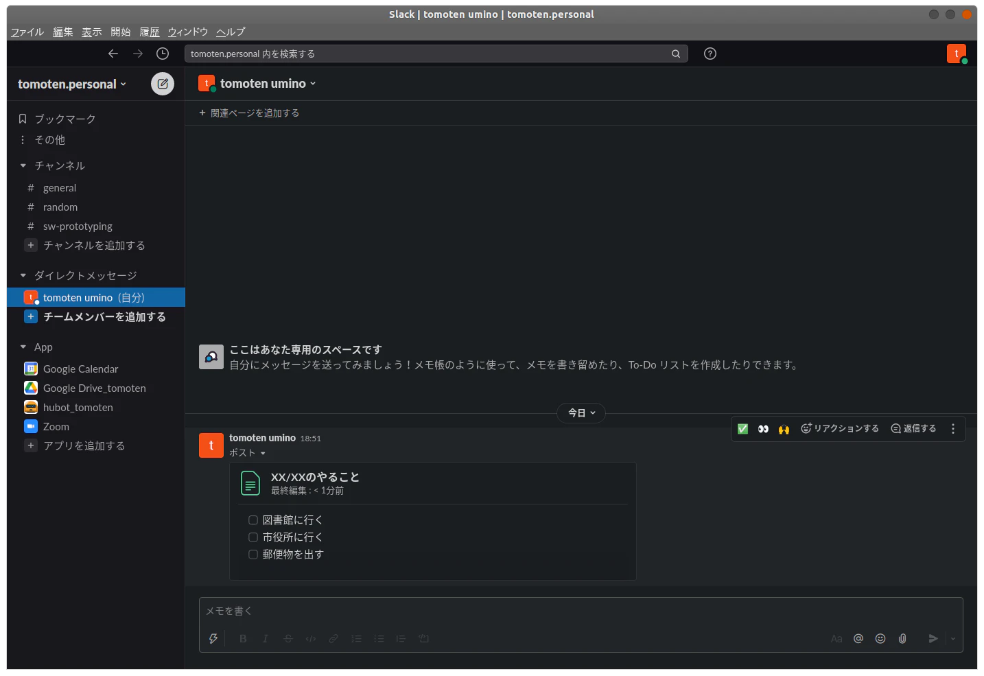984x676 pixels.
Task: Toggle inline code formatting
Action: click(311, 638)
